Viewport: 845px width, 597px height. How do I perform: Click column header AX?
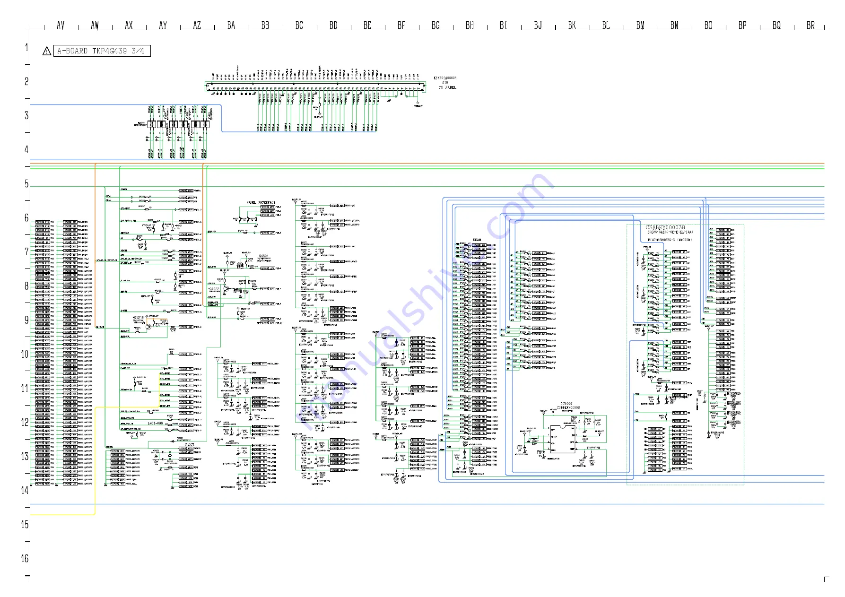pos(129,26)
